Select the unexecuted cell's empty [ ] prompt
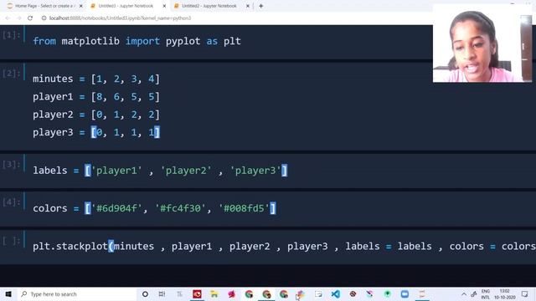536x301 pixels. [12, 240]
